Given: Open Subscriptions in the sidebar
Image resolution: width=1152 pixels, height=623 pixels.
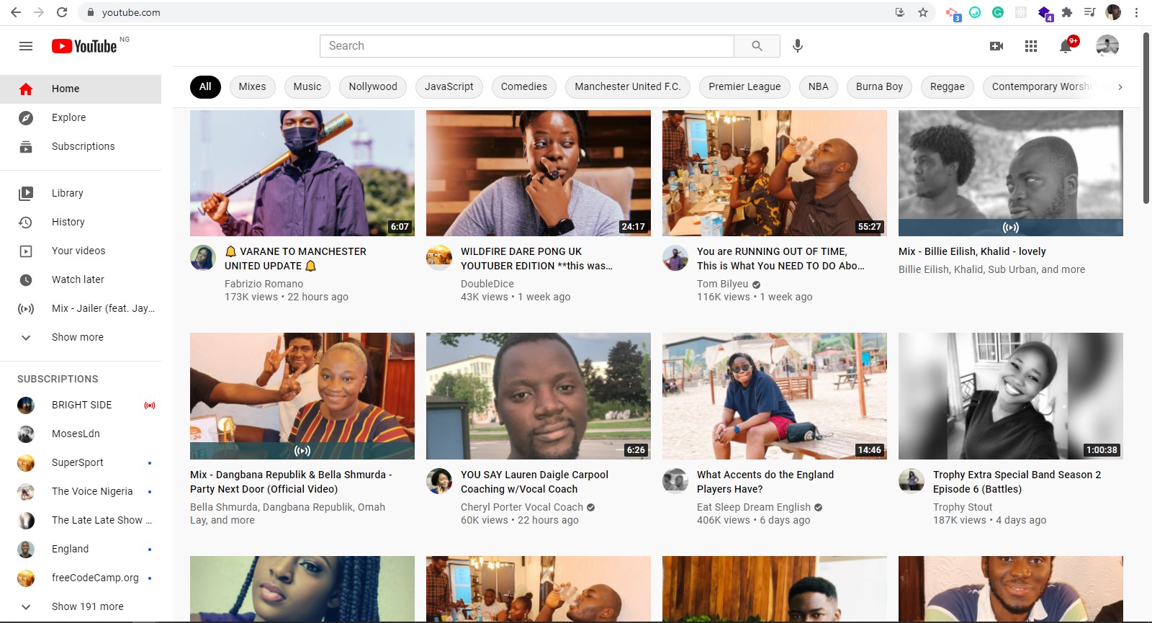Looking at the screenshot, I should tap(81, 146).
